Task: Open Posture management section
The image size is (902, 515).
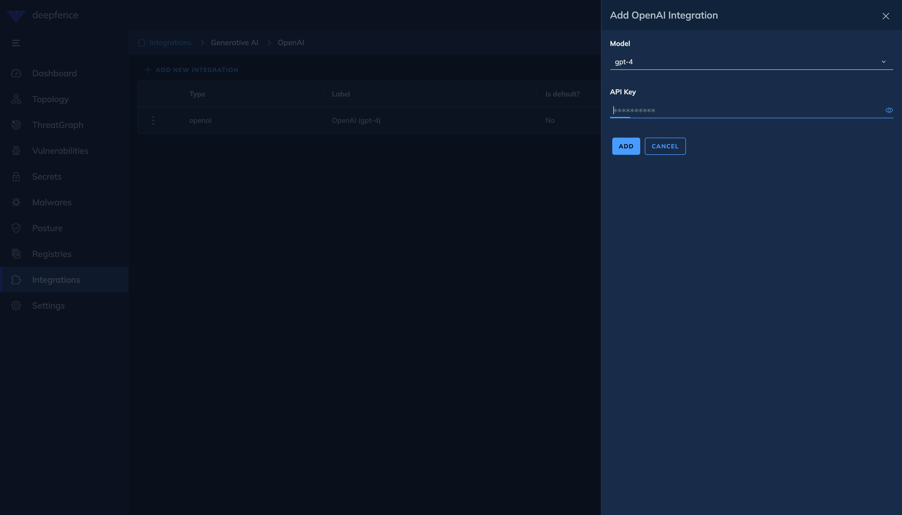Action: [x=47, y=228]
